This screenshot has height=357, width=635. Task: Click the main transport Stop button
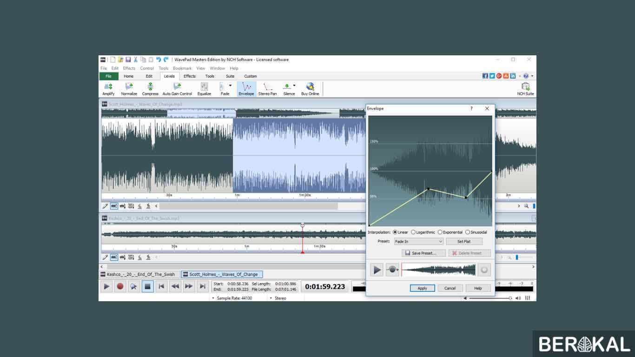coord(147,286)
